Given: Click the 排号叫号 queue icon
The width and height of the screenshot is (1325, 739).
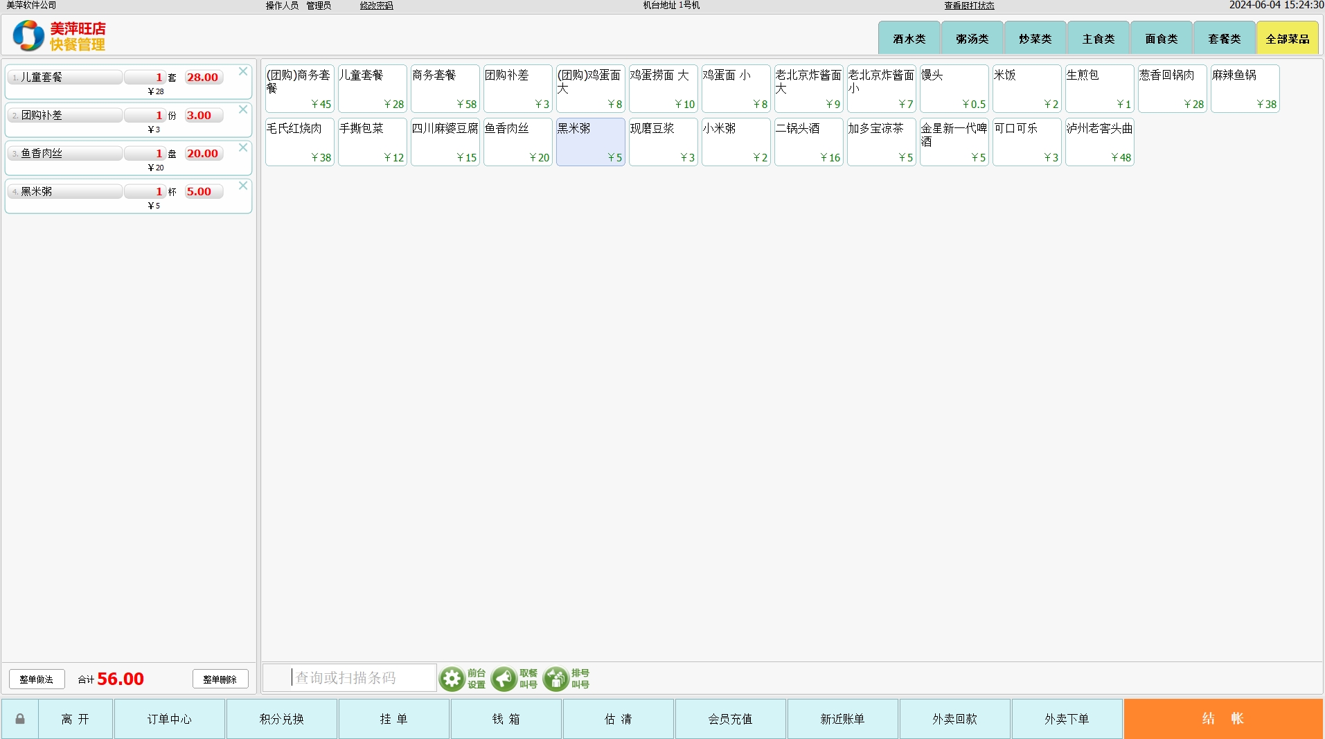Looking at the screenshot, I should point(555,679).
